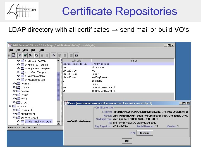Click the greyed-out icon right of the trash

tap(71, 55)
